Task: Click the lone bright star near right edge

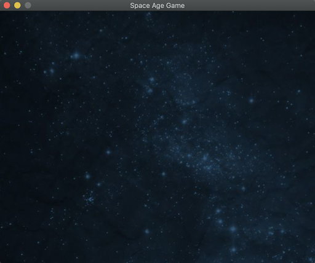Action: click(x=299, y=91)
